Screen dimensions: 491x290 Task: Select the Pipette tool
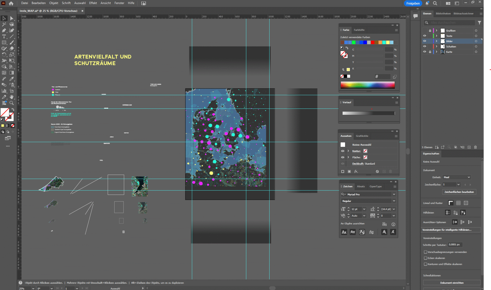(12, 79)
